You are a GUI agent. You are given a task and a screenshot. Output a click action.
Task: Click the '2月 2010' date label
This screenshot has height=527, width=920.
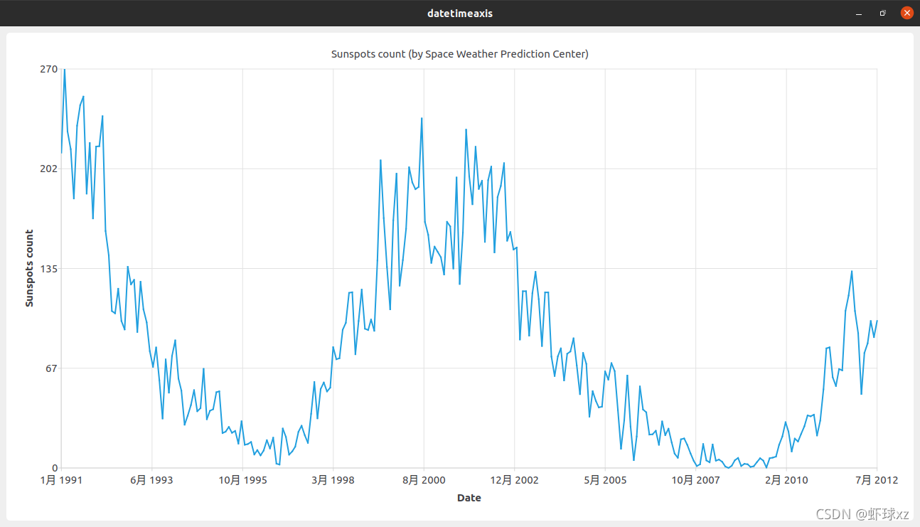[x=786, y=480]
